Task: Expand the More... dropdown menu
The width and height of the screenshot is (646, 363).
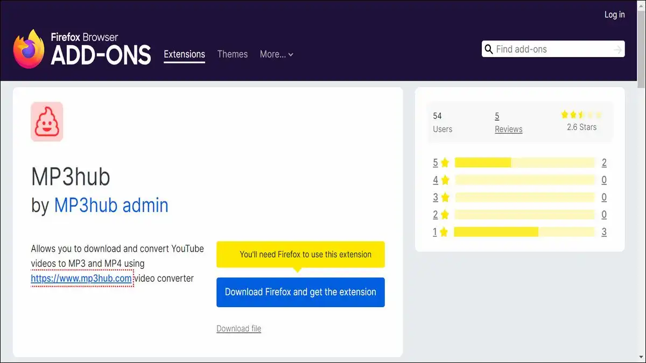Action: 277,54
